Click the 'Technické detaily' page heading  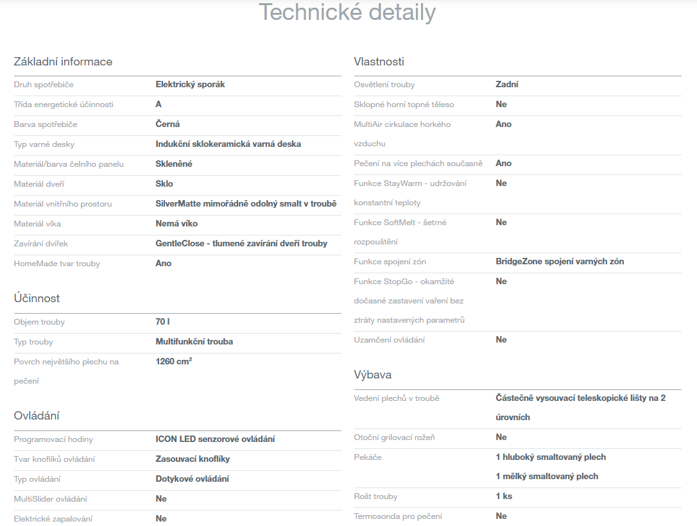[x=347, y=13]
